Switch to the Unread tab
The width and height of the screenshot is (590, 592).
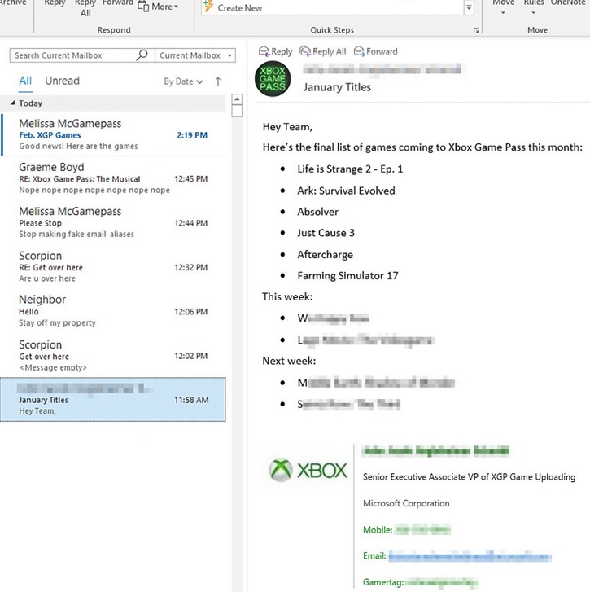click(62, 81)
